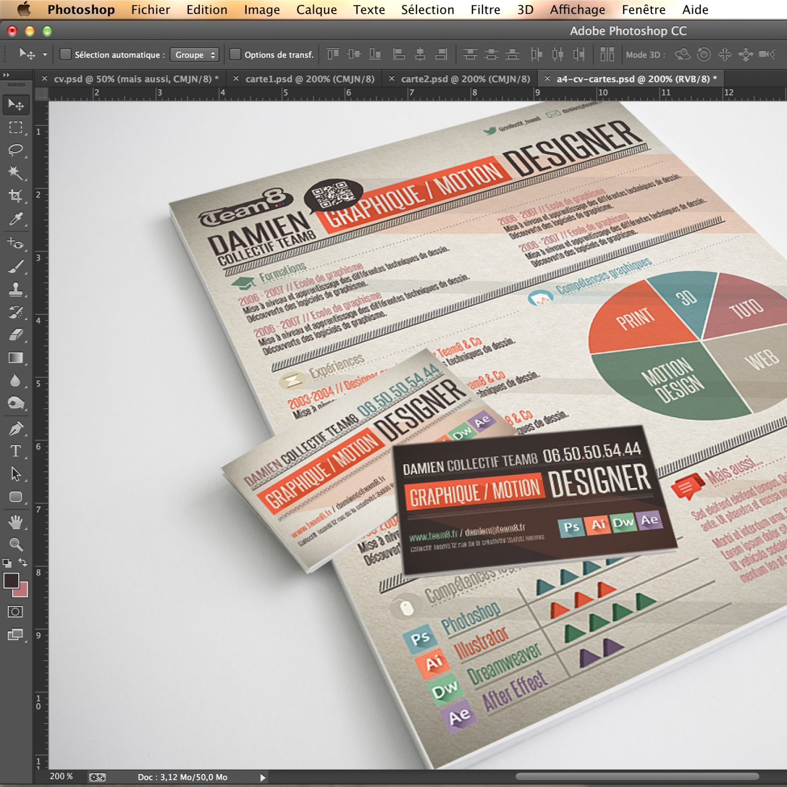Open the Calque menu
Image resolution: width=787 pixels, height=787 pixels.
[316, 9]
